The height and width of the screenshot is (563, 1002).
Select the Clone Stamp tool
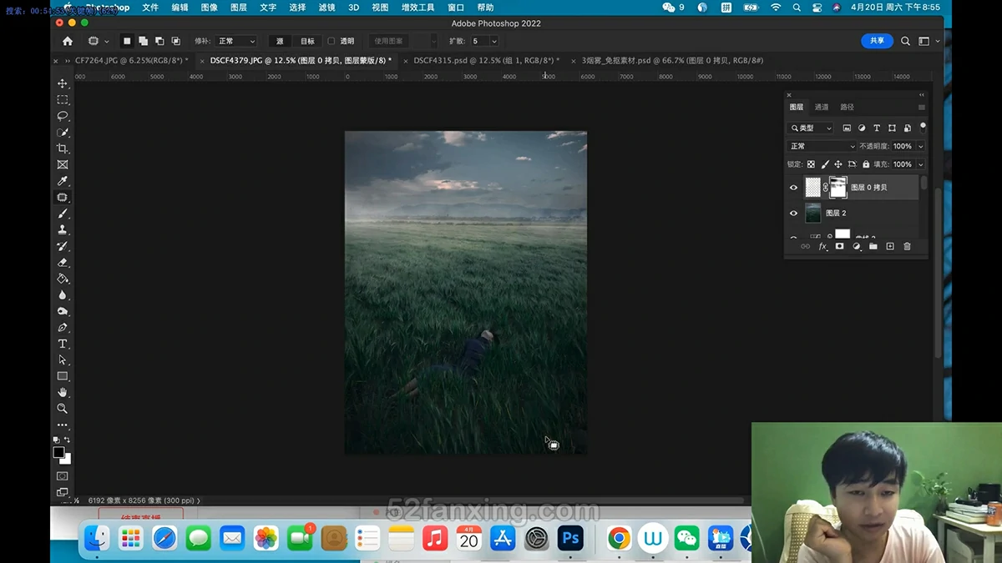[63, 230]
